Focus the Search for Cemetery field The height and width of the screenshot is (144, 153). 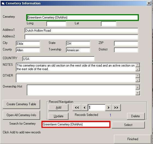click(76, 124)
